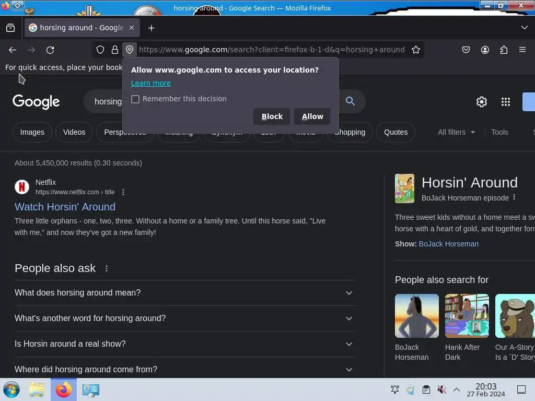This screenshot has width=535, height=401.
Task: Click the Google search magnifier icon
Action: point(350,101)
